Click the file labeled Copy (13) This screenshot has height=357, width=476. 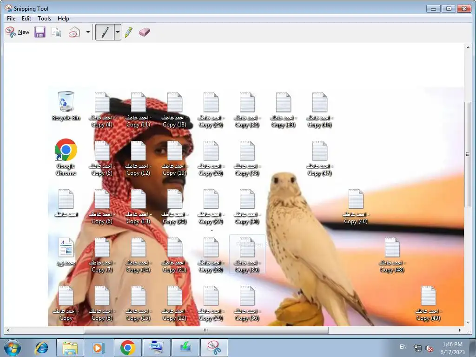point(138,206)
